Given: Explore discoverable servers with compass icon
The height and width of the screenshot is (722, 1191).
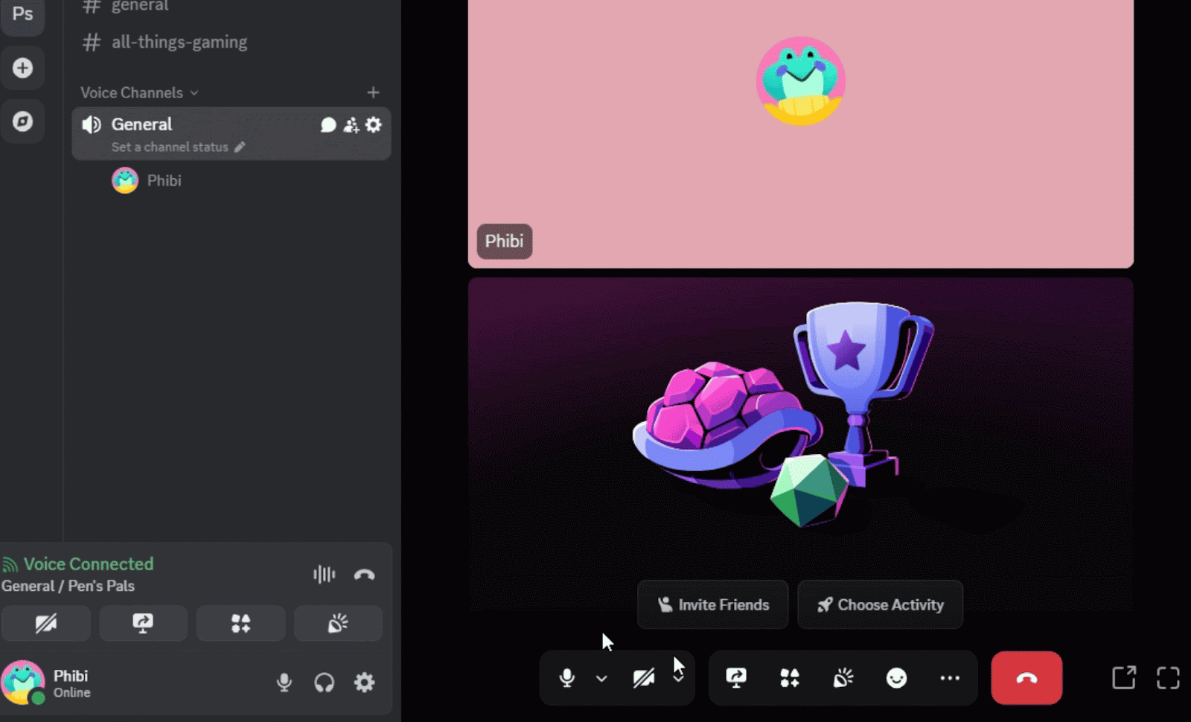Looking at the screenshot, I should (x=23, y=121).
